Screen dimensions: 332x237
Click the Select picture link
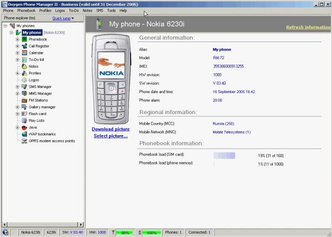coord(111,136)
